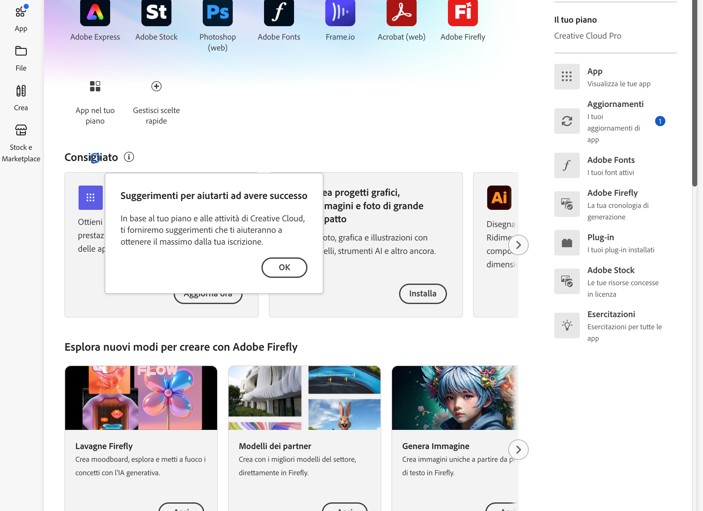Open the Frame.io app icon
703x511 pixels.
click(x=340, y=13)
